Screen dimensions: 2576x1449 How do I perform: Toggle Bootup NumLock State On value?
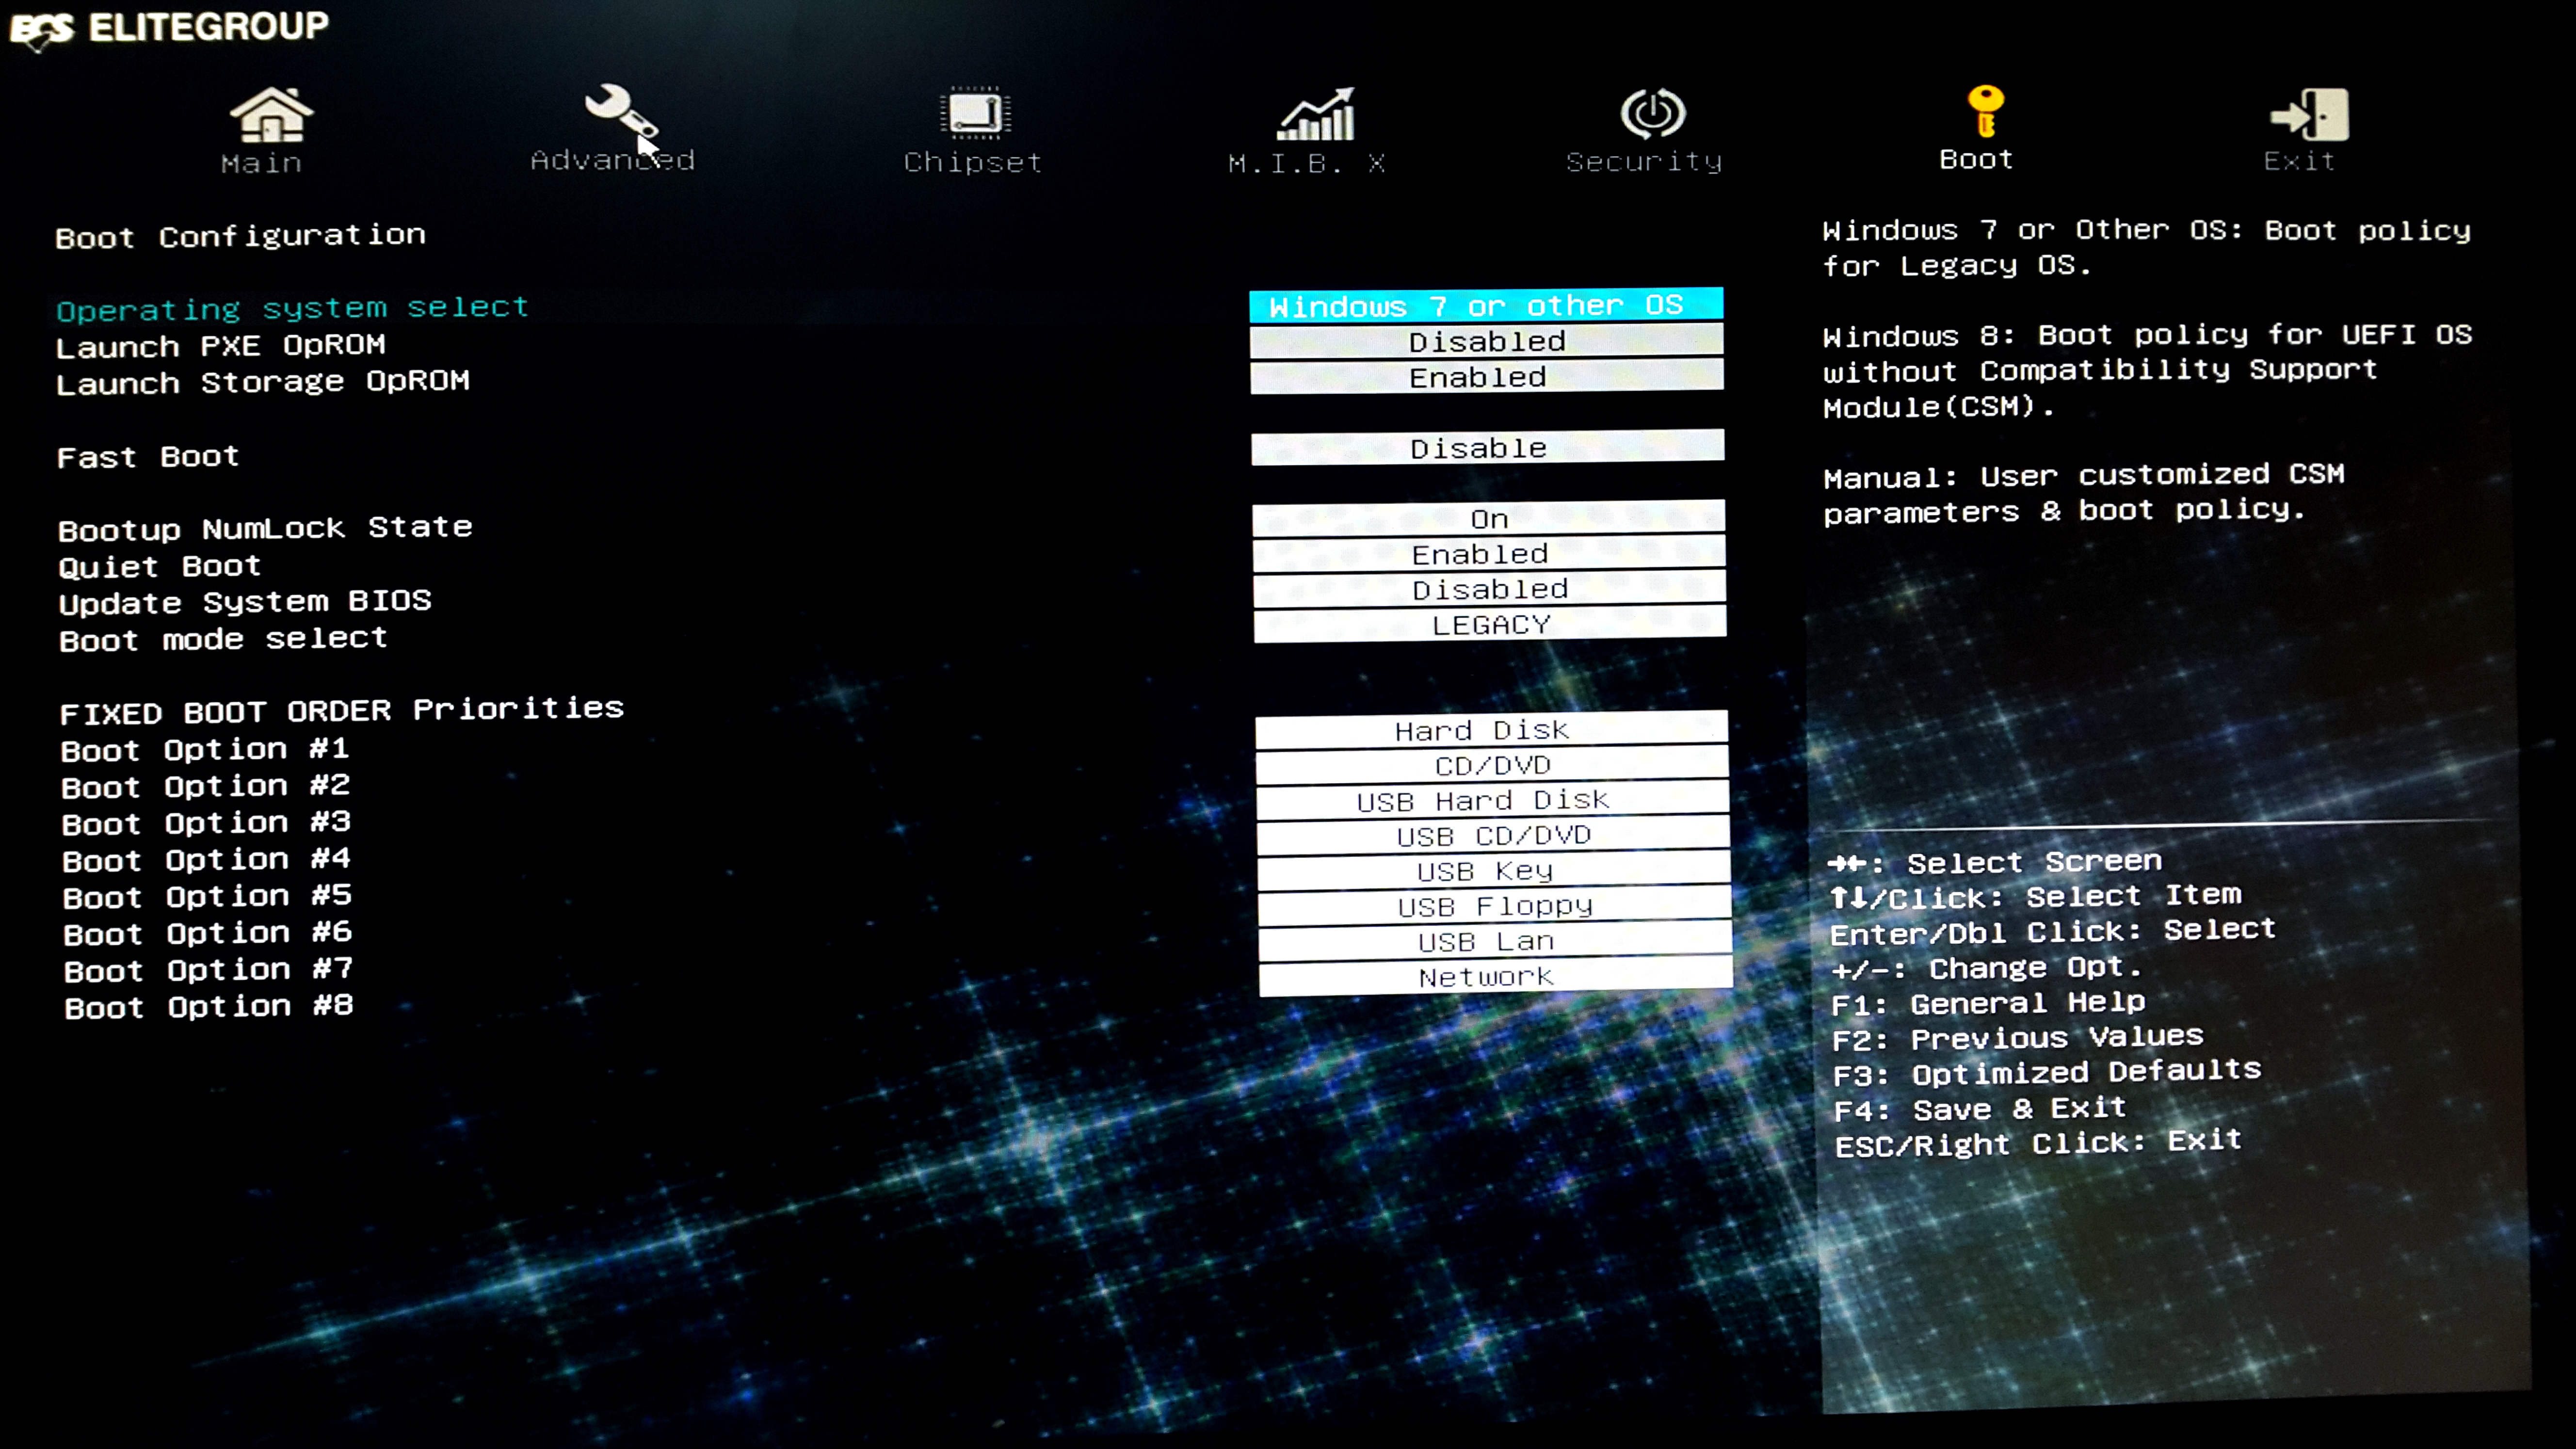click(x=1489, y=519)
